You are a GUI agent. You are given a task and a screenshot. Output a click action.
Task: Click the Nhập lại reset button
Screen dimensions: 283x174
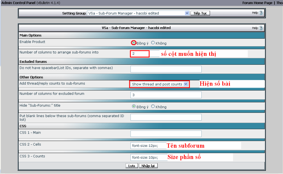pyautogui.click(x=148, y=166)
